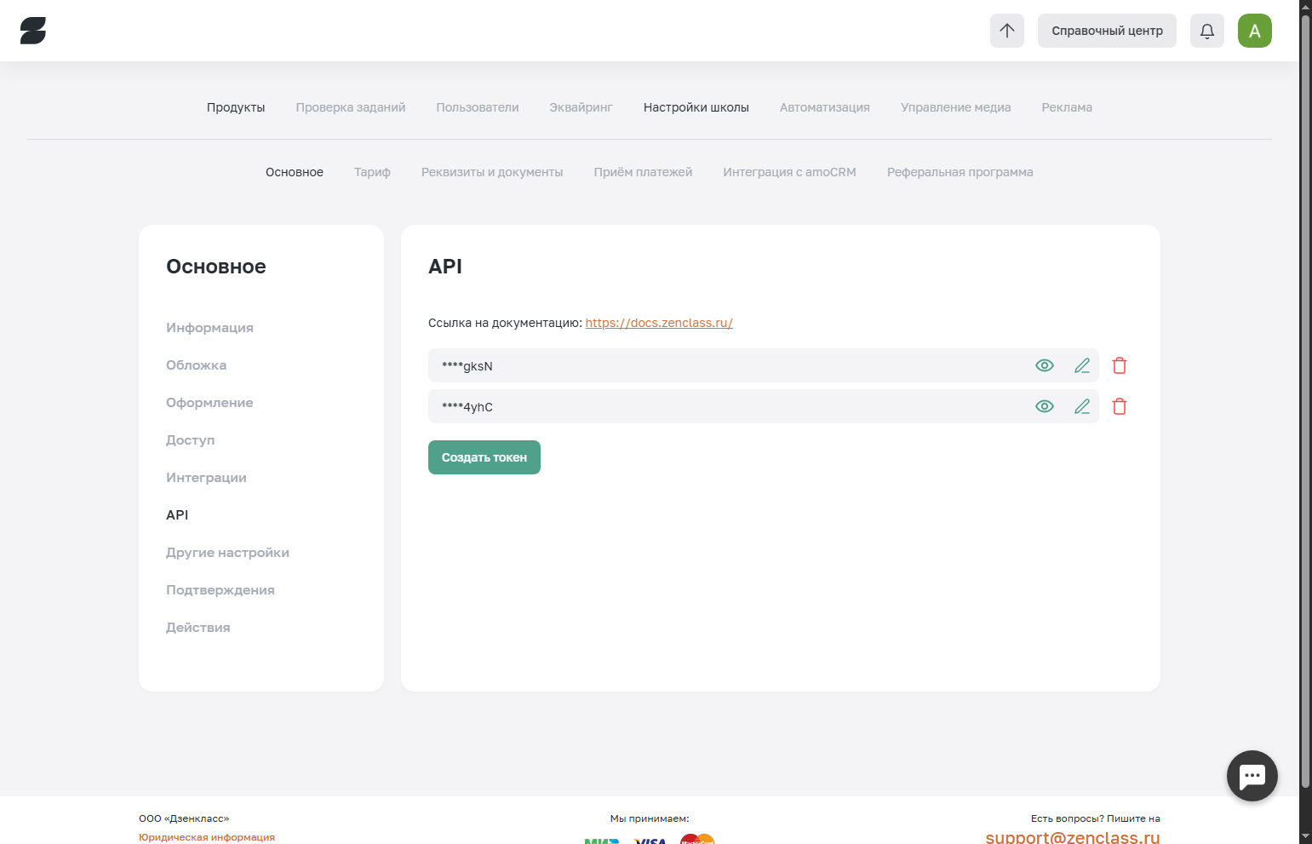The width and height of the screenshot is (1312, 844).
Task: Open the green user avatar menu
Action: coord(1255,31)
